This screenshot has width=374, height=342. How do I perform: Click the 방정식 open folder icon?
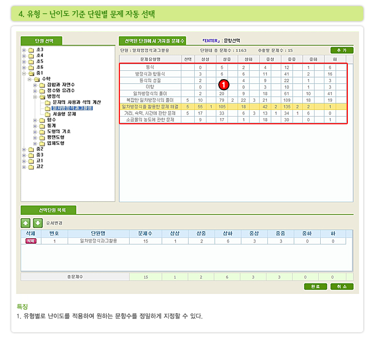pos(42,97)
